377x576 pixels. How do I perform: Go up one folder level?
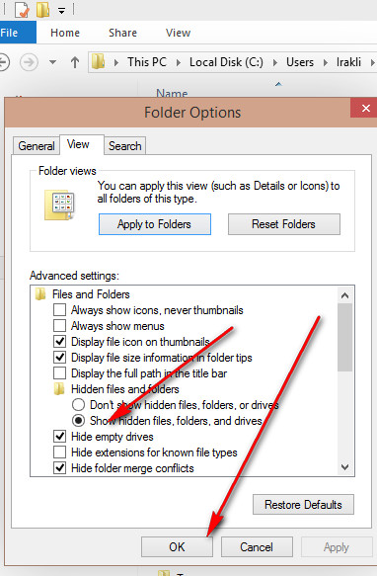75,62
